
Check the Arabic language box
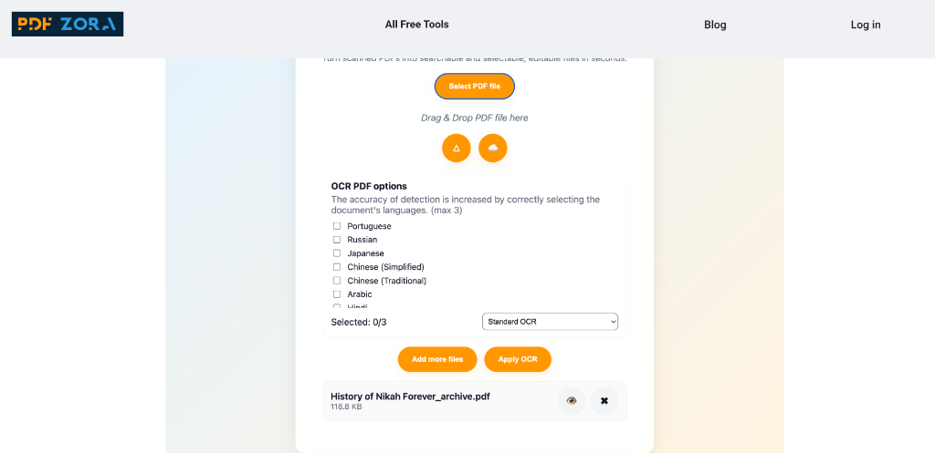coord(337,294)
